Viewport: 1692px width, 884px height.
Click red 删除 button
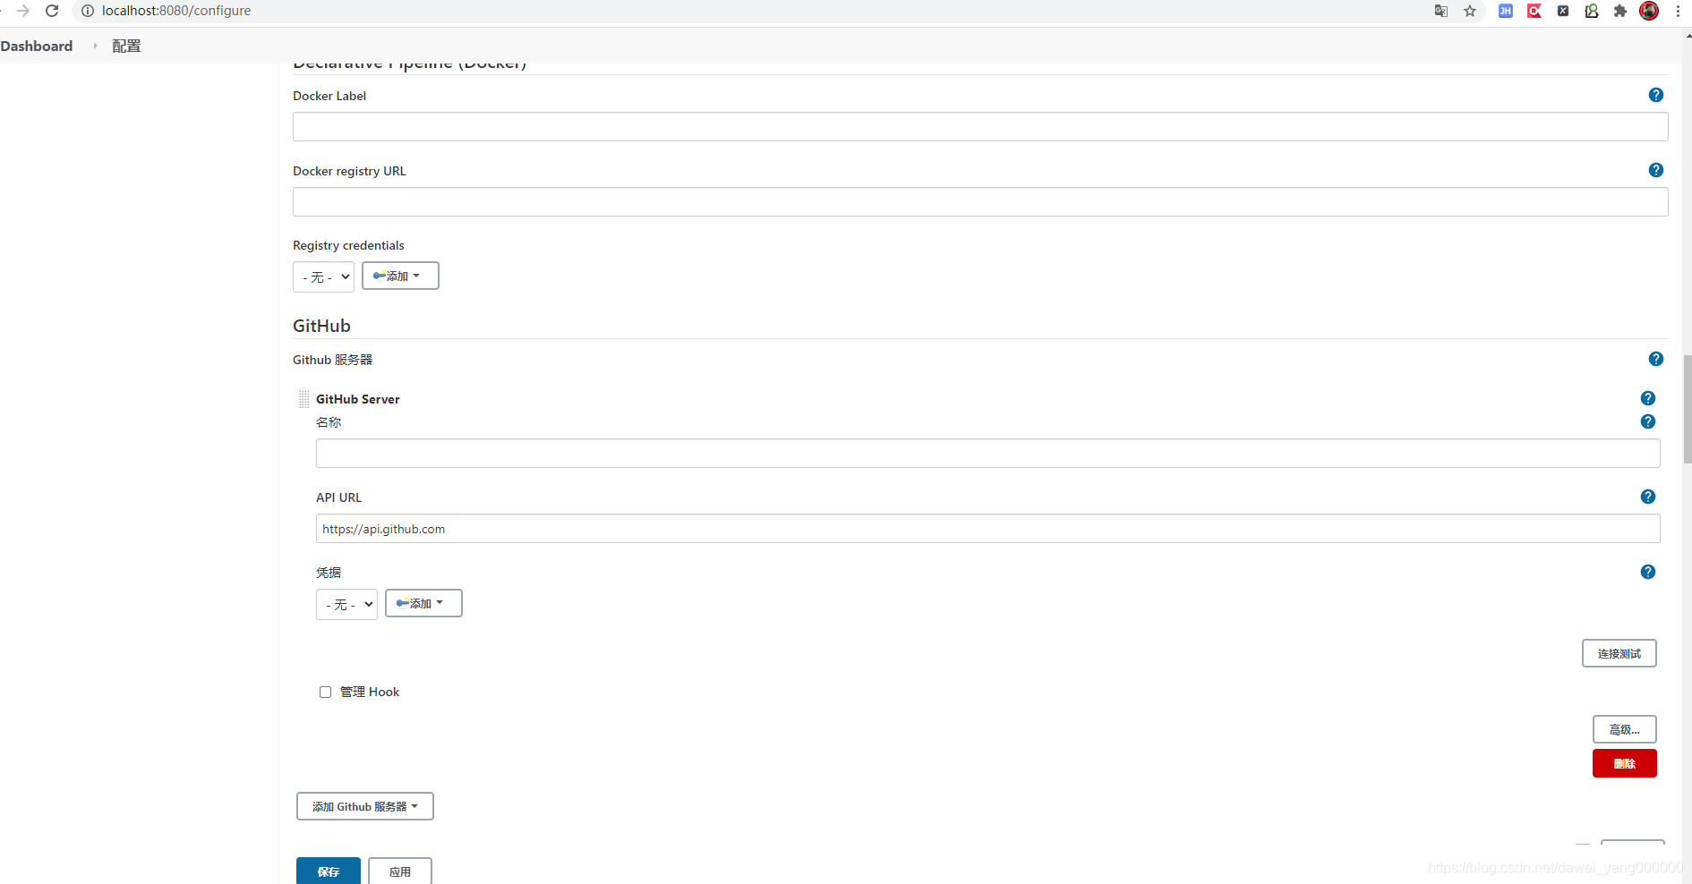coord(1624,763)
